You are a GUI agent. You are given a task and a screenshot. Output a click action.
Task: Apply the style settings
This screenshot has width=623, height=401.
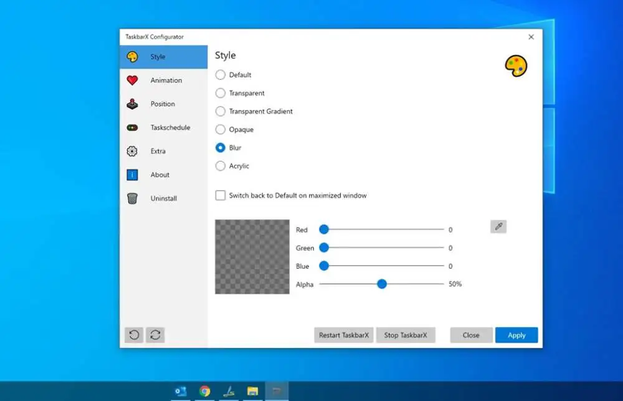point(516,335)
